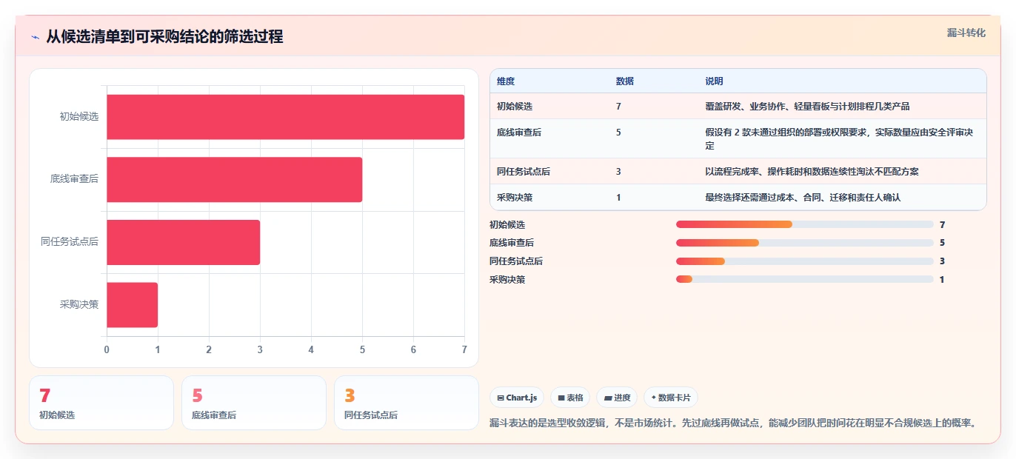1016x459 pixels.
Task: Click the 同任务试点后 progress bar showing 3
Action: [x=804, y=261]
